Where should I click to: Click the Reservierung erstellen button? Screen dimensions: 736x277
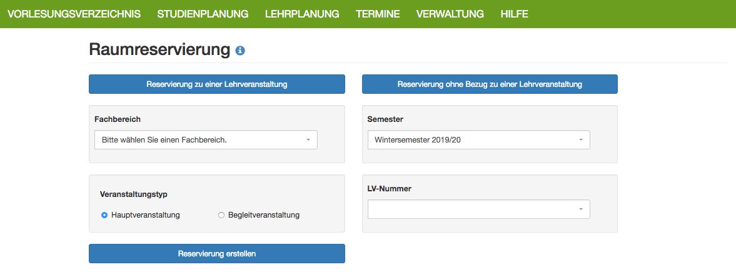217,253
